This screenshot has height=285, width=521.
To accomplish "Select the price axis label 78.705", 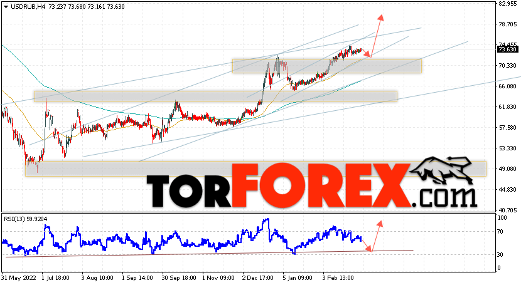I will tap(507, 24).
